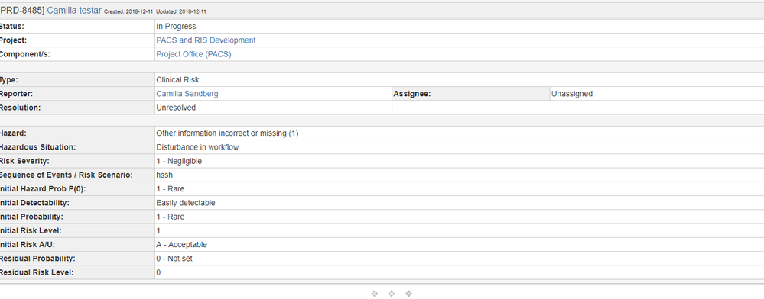Click the 'Residual Risk Level:' field label
This screenshot has height=299, width=764.
pyautogui.click(x=37, y=273)
